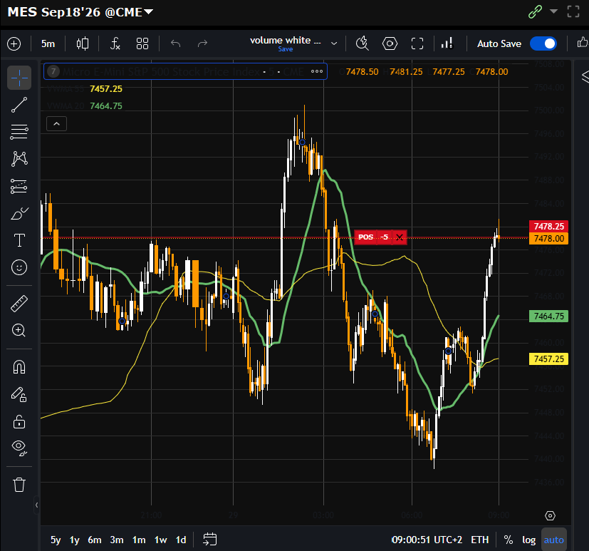Click the VWMA 55 value 7457.25
Image resolution: width=589 pixels, height=551 pixels.
[106, 88]
